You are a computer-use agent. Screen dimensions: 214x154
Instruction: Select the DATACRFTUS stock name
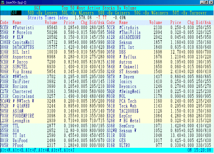(x=23, y=47)
